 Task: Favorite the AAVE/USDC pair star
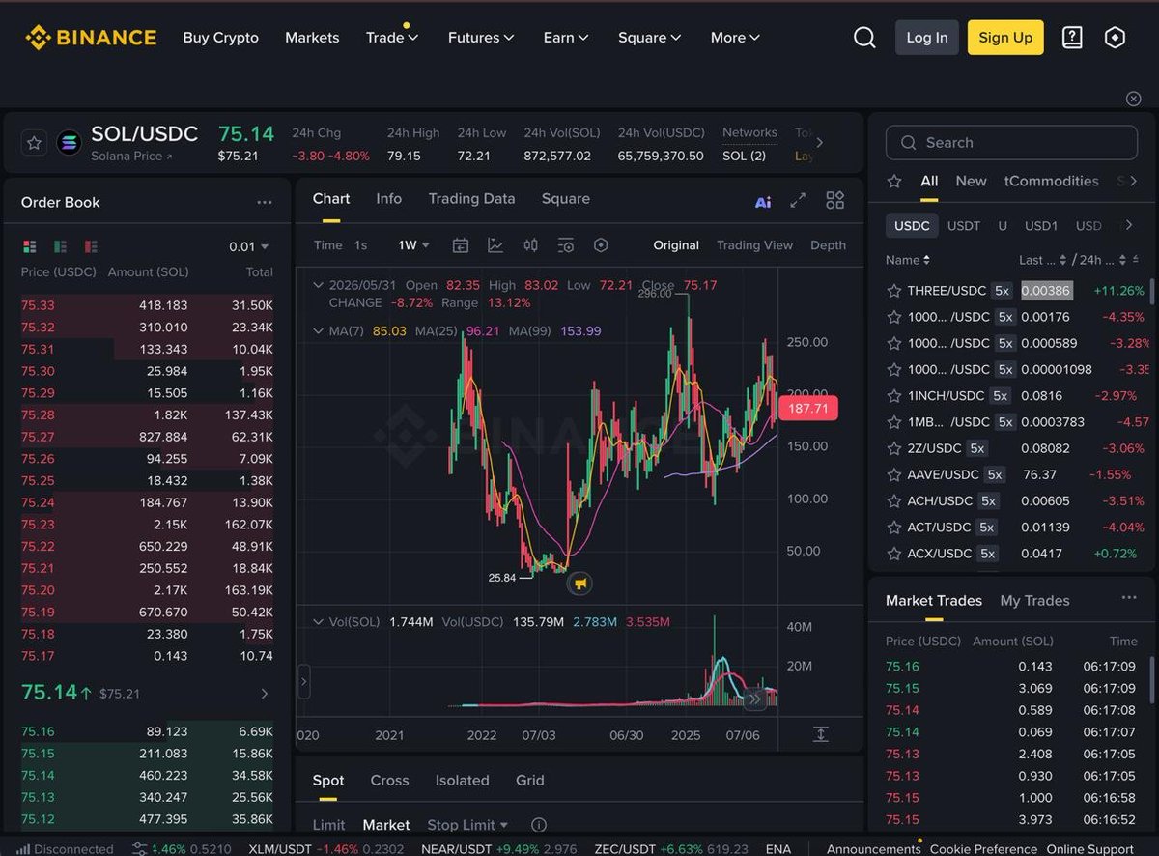pyautogui.click(x=894, y=475)
